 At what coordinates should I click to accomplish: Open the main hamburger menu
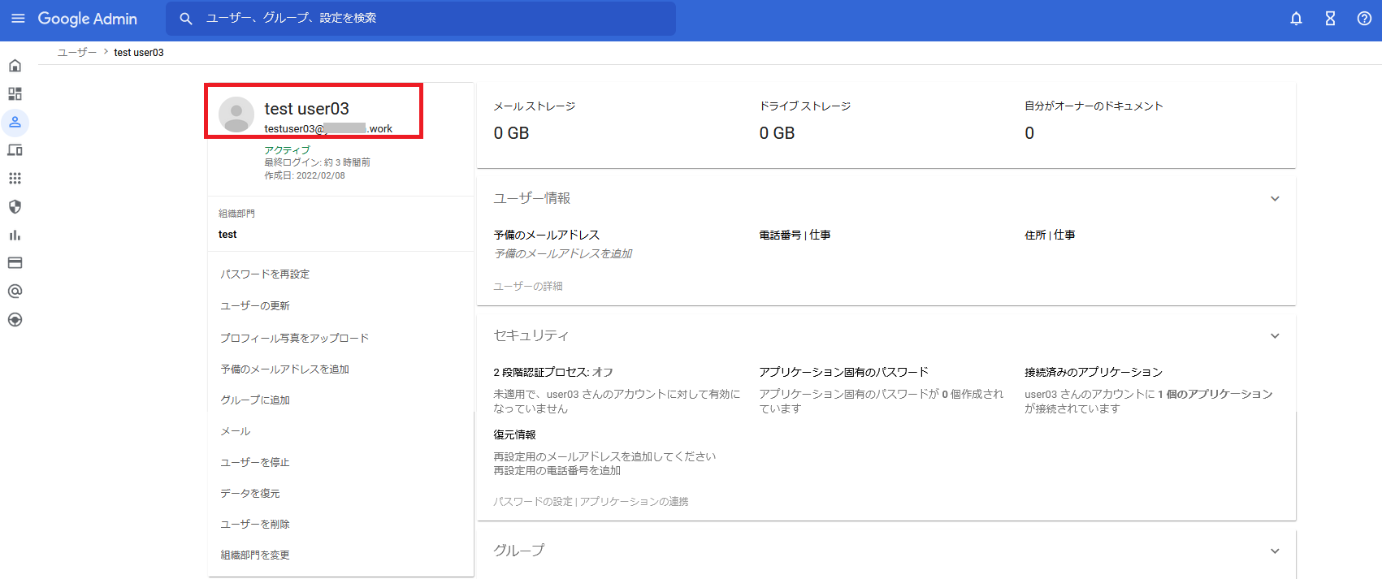18,19
